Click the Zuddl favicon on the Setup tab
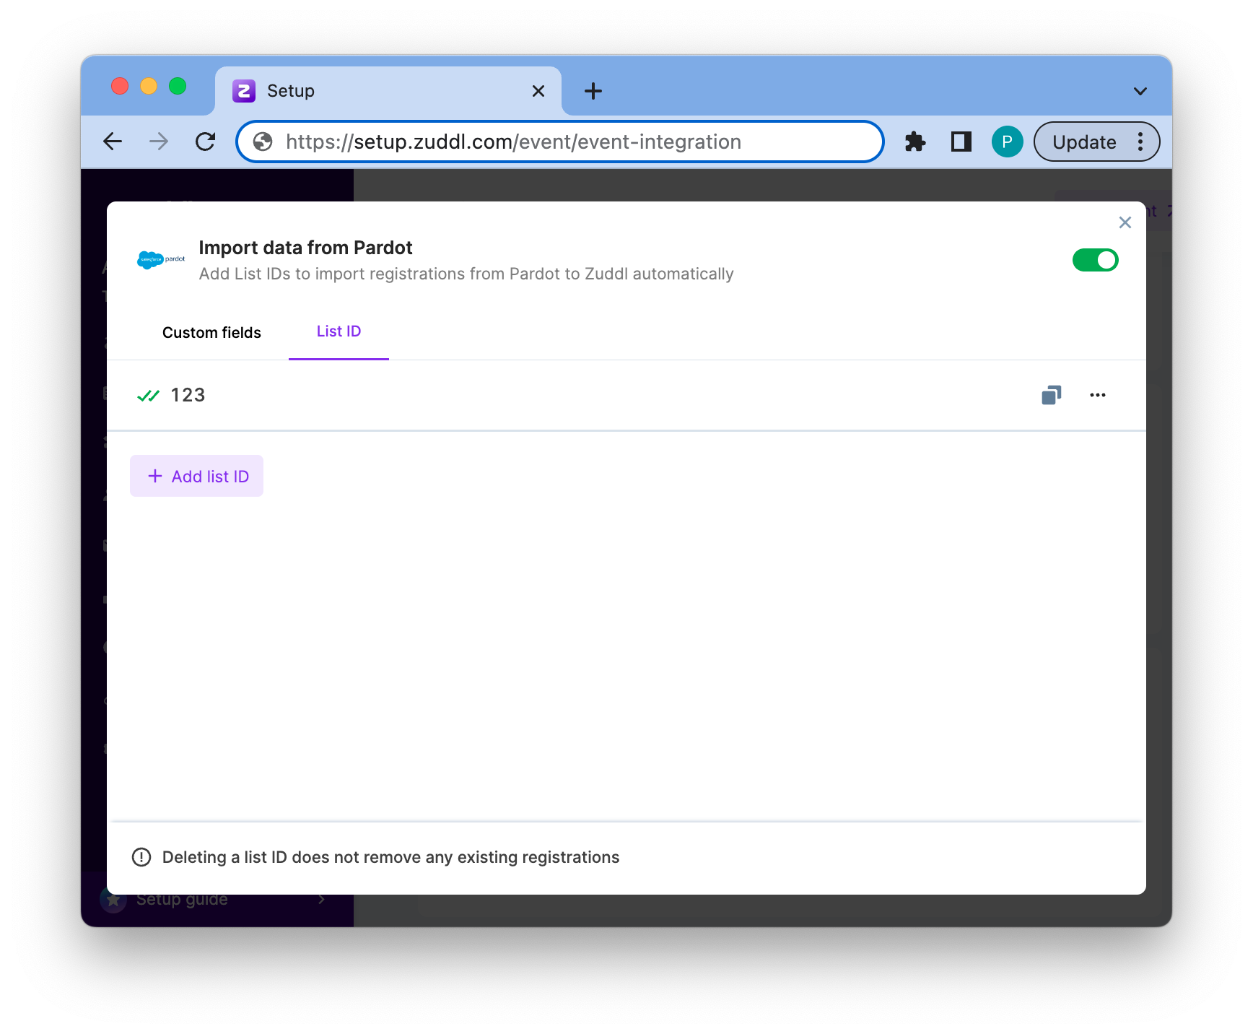This screenshot has width=1253, height=1034. coord(244,91)
